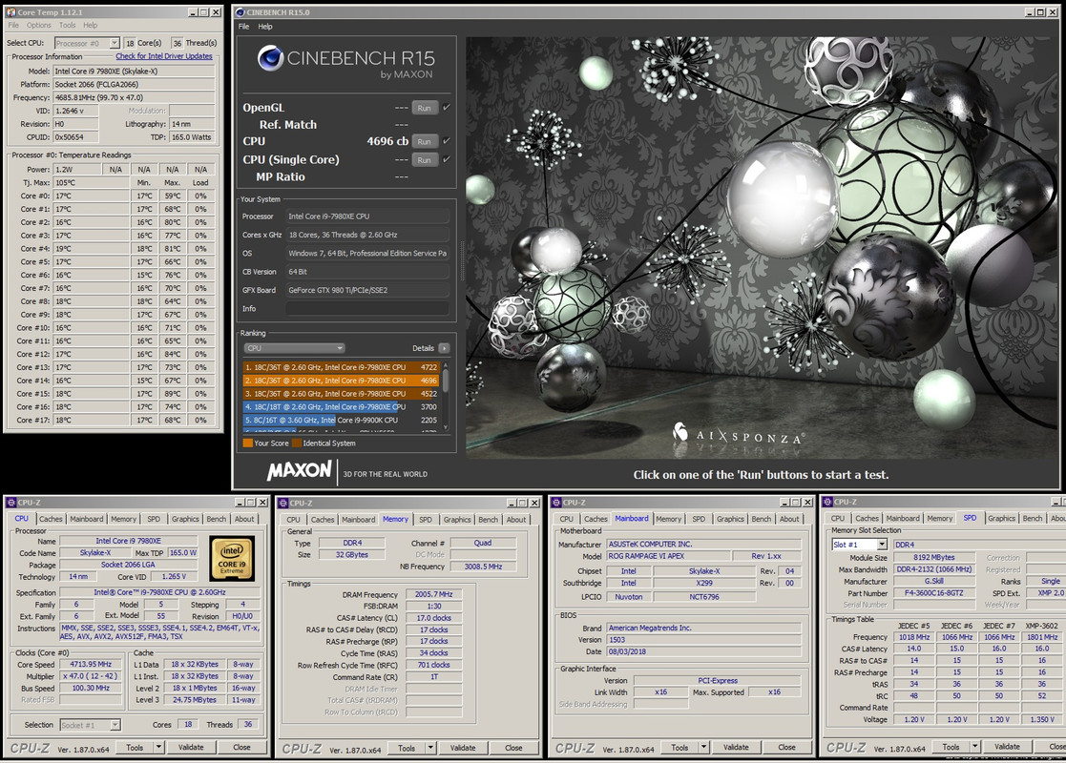Click the Identical System legend swatch
The image size is (1066, 763).
(x=297, y=443)
